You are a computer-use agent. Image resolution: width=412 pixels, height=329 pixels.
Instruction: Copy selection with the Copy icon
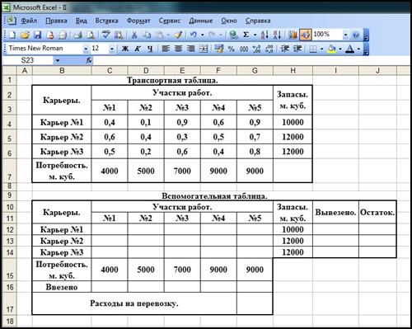(147, 35)
